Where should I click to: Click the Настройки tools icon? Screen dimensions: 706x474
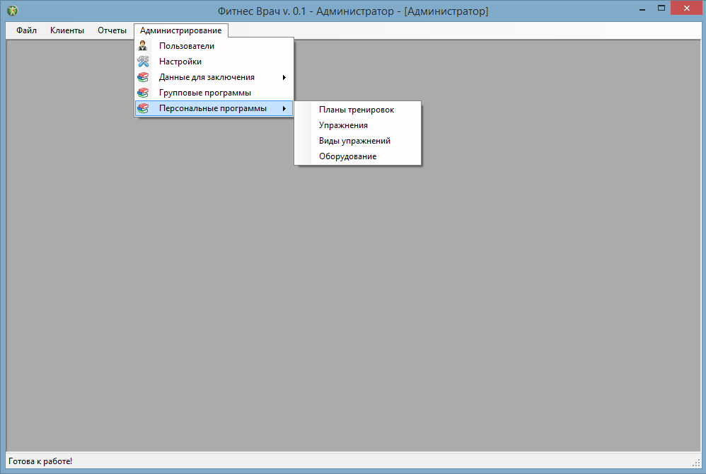[143, 62]
